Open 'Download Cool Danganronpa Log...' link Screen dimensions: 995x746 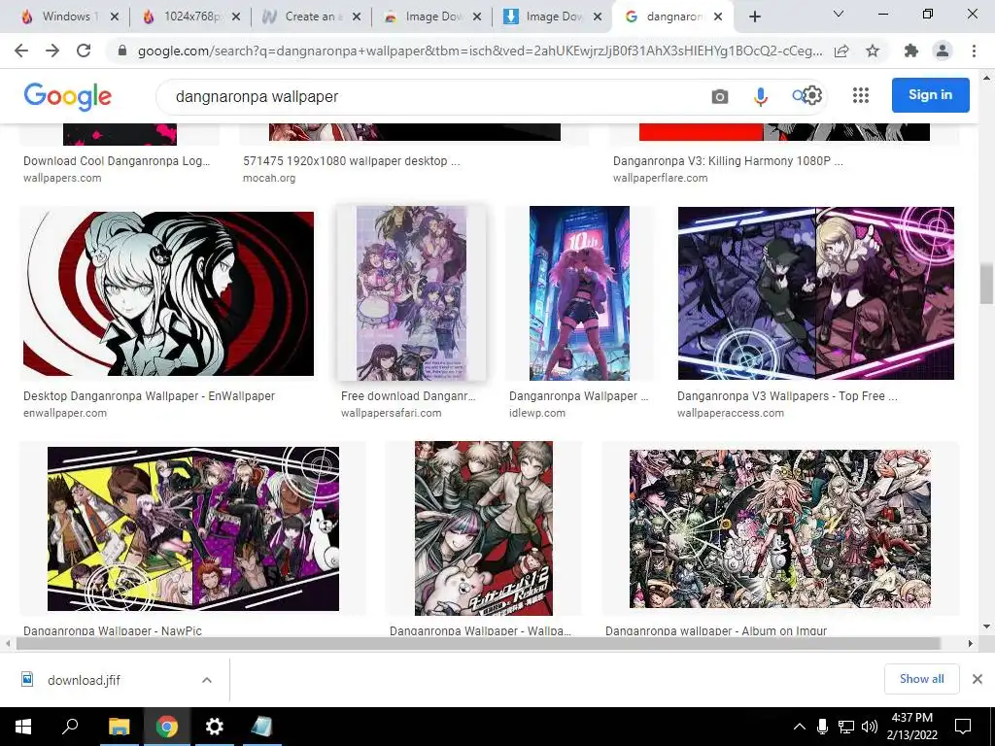pyautogui.click(x=117, y=161)
